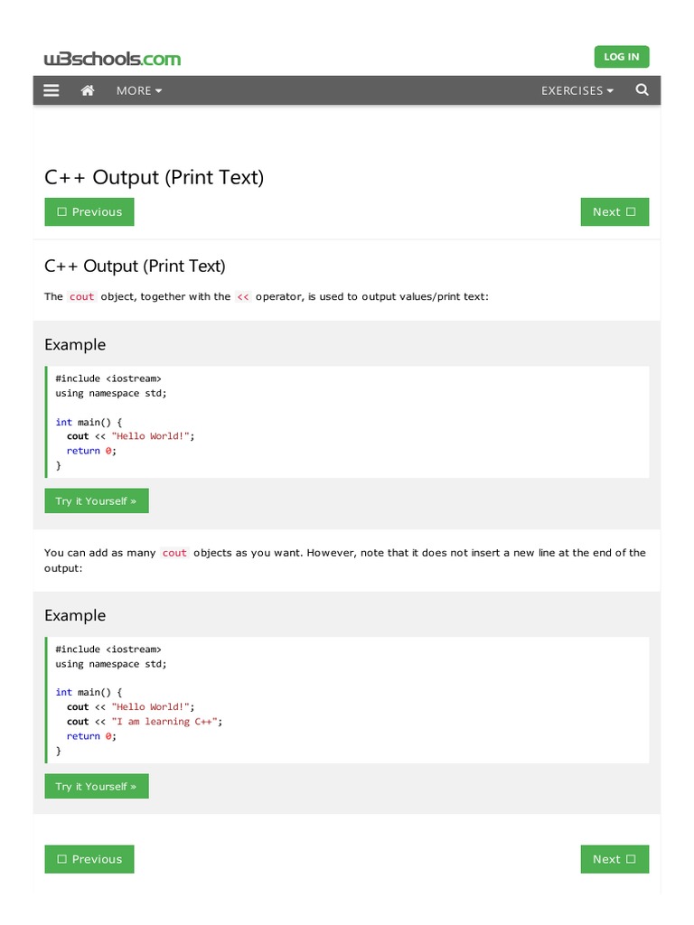Click the large page title 'C++ Output (Print Text)'
694x925 pixels.
click(x=155, y=177)
